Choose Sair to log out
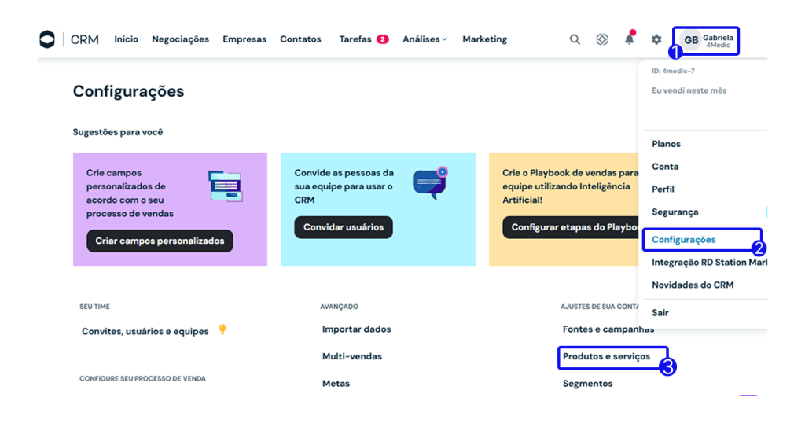The image size is (805, 423). point(660,312)
